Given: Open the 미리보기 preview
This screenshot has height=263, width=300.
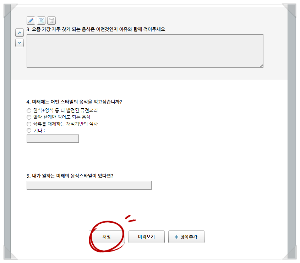Looking at the screenshot, I should [x=146, y=237].
